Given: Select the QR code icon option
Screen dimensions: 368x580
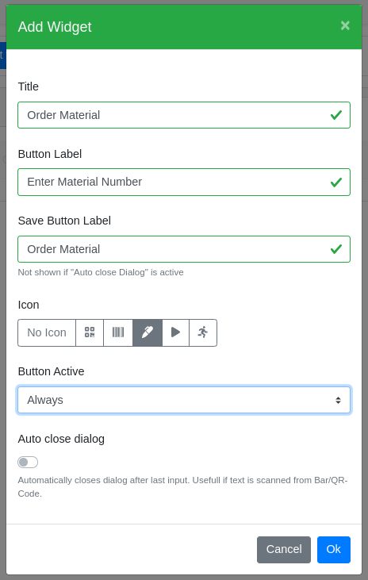Looking at the screenshot, I should pyautogui.click(x=90, y=332).
